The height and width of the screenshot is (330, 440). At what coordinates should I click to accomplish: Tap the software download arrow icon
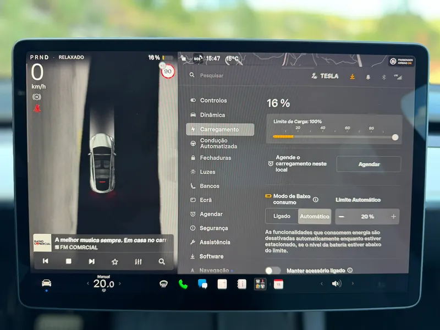tap(352, 76)
